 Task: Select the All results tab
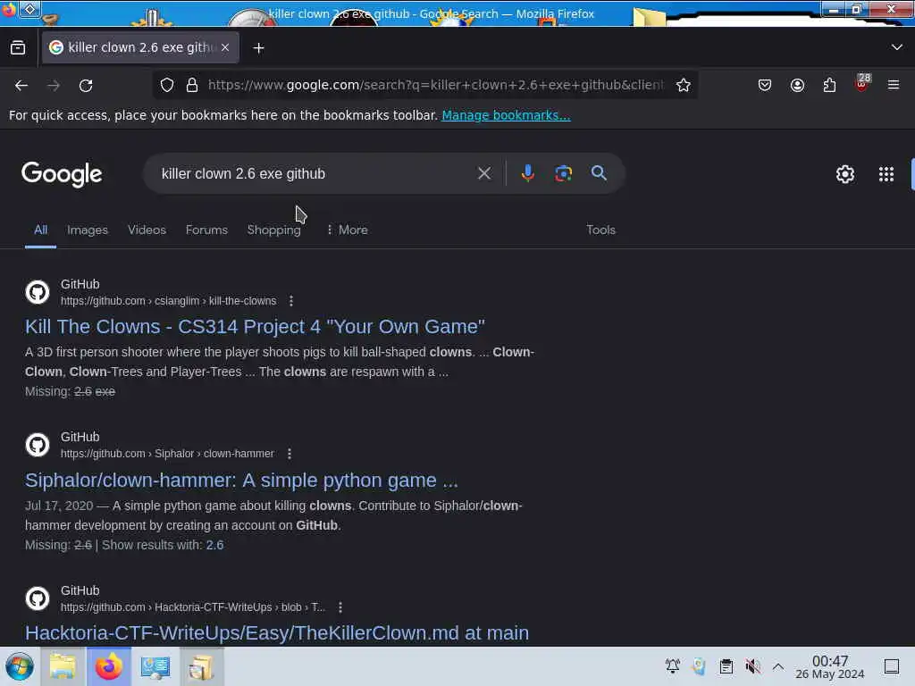pyautogui.click(x=40, y=230)
